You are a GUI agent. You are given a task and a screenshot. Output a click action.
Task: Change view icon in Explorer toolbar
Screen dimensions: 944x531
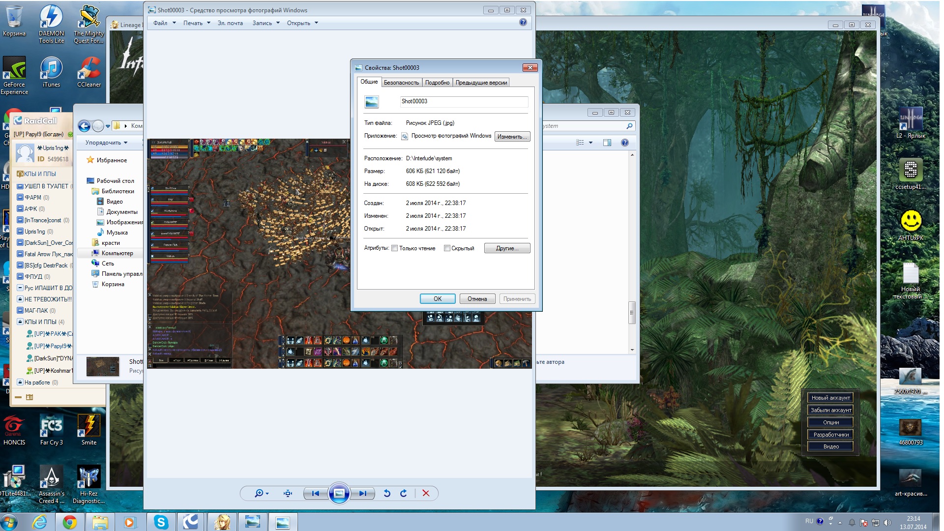click(x=580, y=143)
